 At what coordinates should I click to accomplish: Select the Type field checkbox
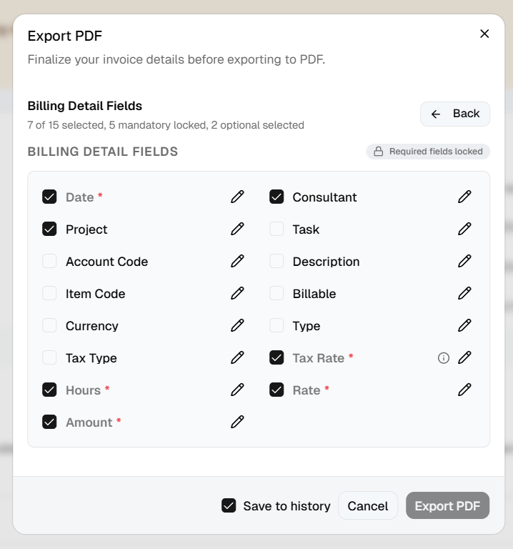(x=277, y=326)
